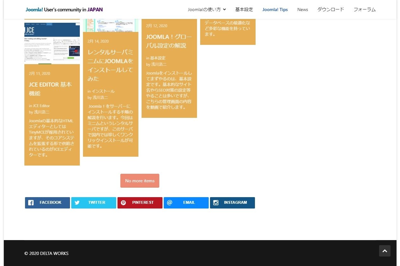Click the No more items button
Viewport: 400px width, 266px height.
[140, 180]
